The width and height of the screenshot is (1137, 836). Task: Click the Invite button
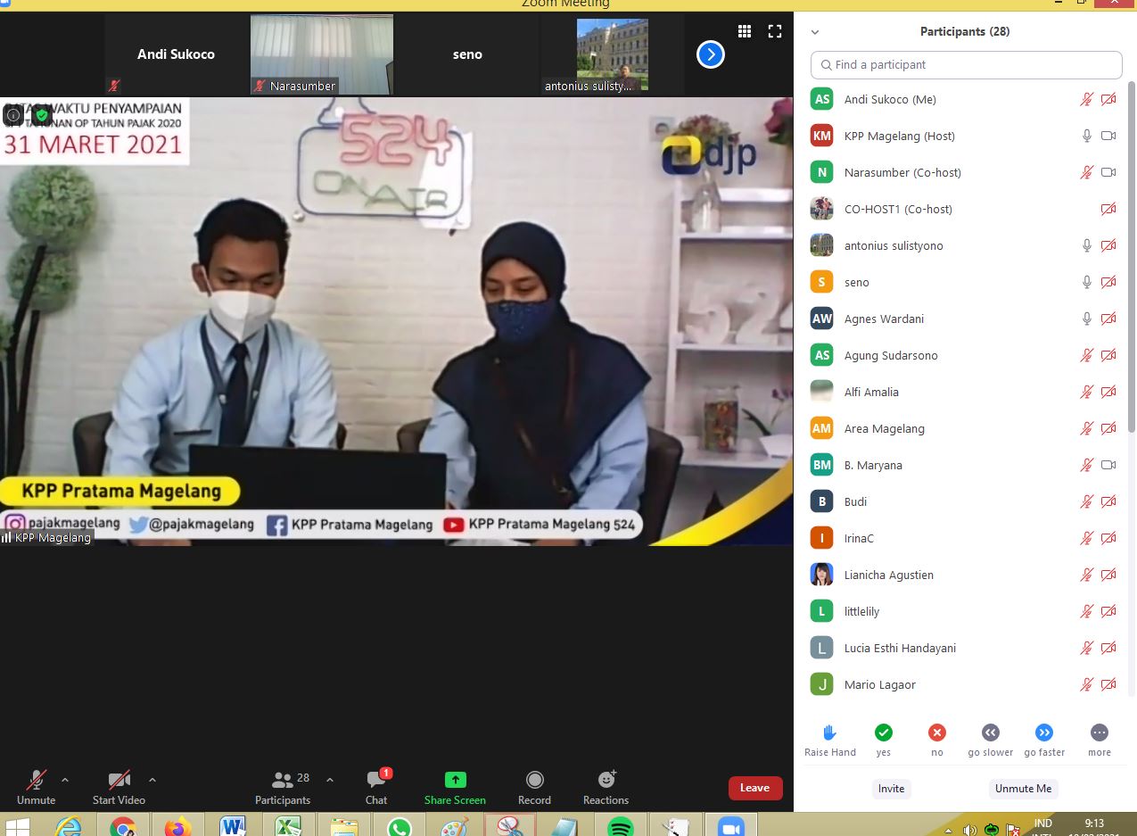[x=891, y=788]
